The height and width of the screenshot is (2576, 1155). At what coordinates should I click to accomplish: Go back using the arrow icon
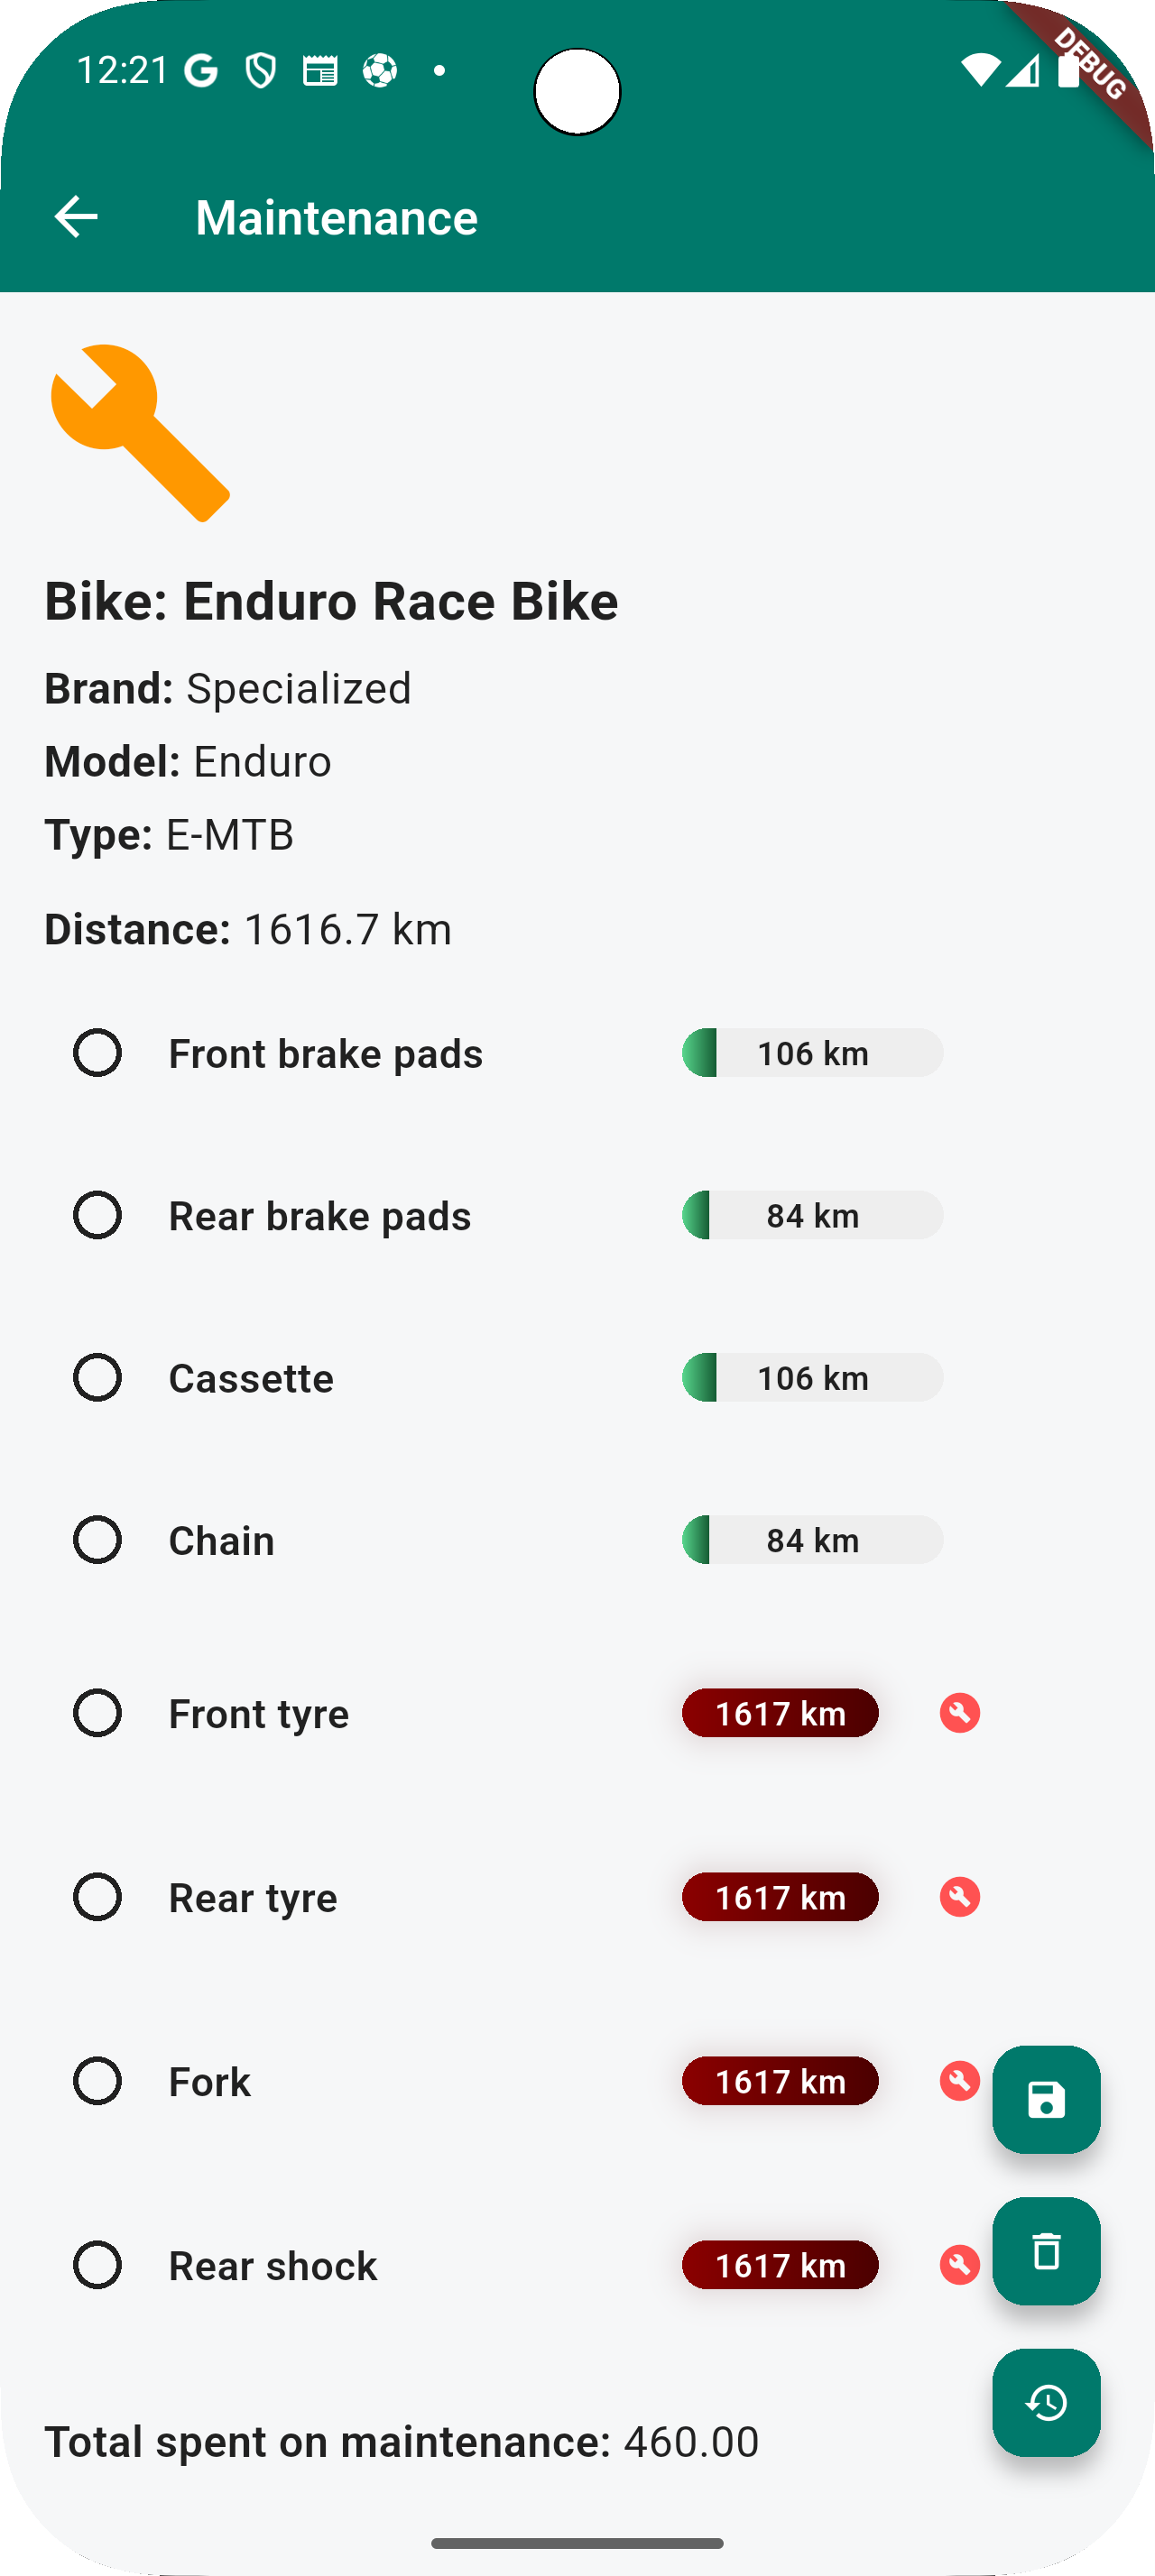pos(76,217)
